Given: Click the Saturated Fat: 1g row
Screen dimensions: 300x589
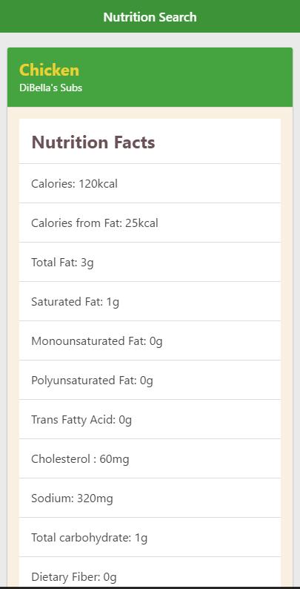Looking at the screenshot, I should 150,301.
